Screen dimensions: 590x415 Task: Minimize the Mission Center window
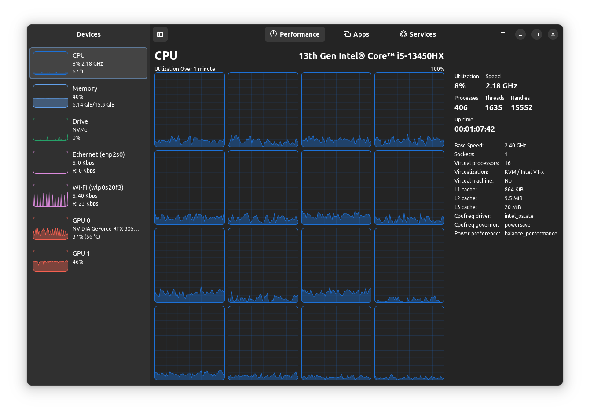pyautogui.click(x=520, y=34)
